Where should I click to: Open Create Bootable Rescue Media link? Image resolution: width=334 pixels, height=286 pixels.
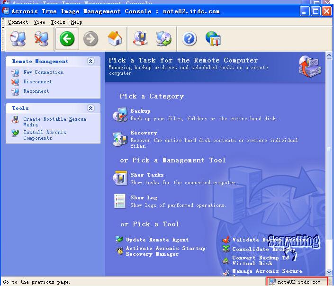[x=54, y=122]
